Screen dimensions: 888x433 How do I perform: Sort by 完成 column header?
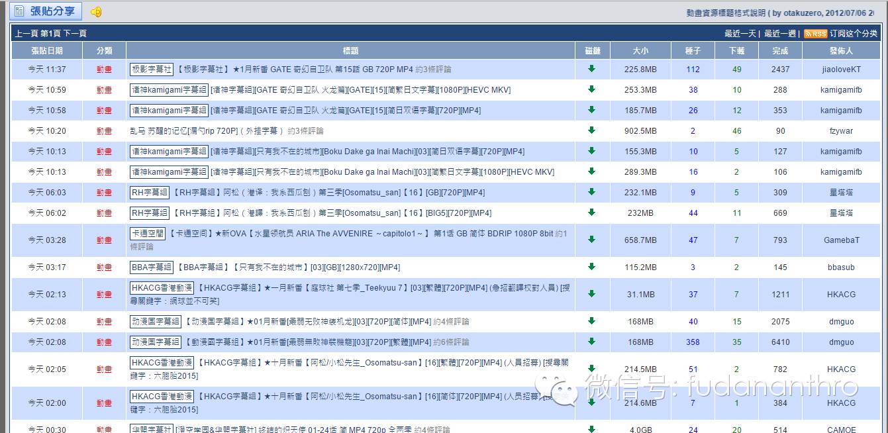781,50
